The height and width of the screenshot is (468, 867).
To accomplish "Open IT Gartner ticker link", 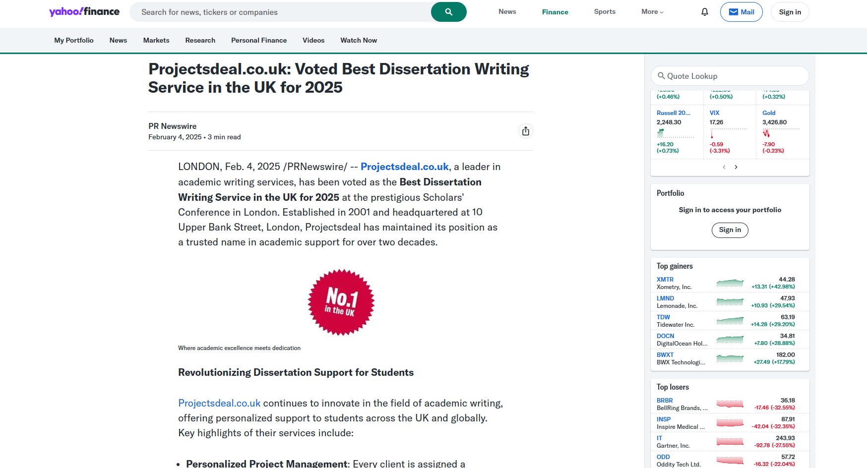I will coord(659,438).
